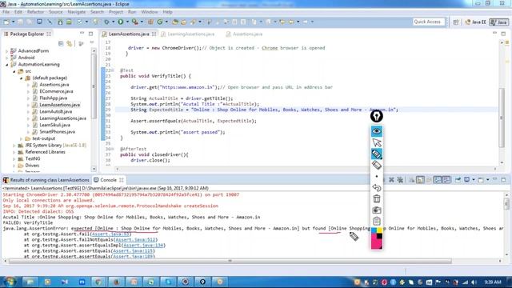Toggle Show Console on standard output change
Viewport: 512px width, 288px height.
438,180
